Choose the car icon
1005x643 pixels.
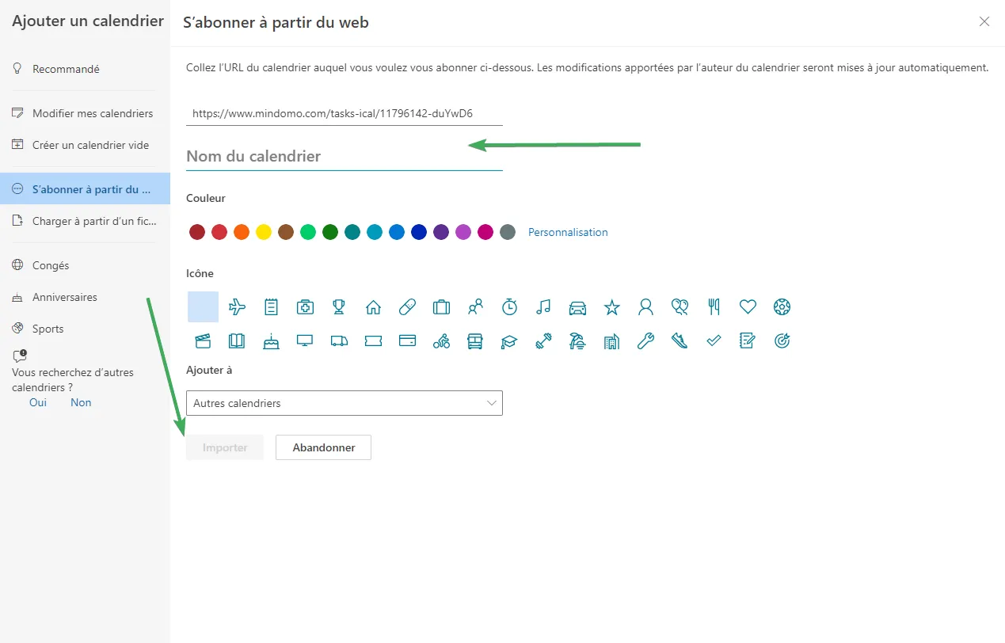[x=577, y=307]
